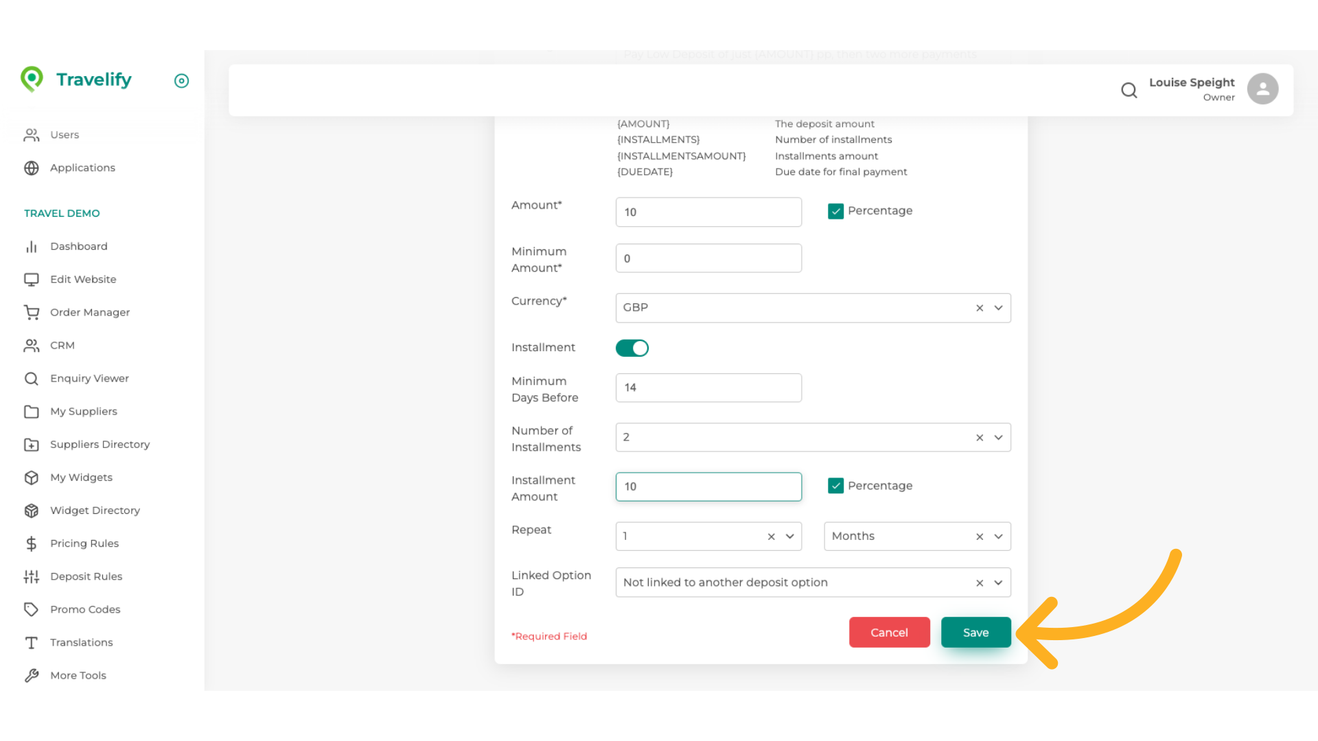The image size is (1318, 741).
Task: Open the Number of Installments dropdown
Action: pyautogui.click(x=998, y=438)
